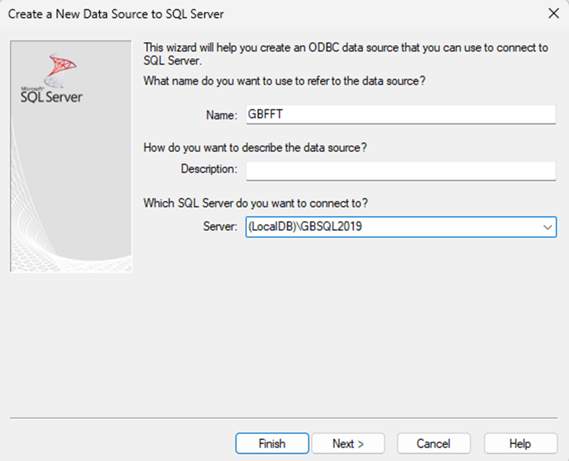
Task: Click the wizard introduction text
Action: click(345, 54)
